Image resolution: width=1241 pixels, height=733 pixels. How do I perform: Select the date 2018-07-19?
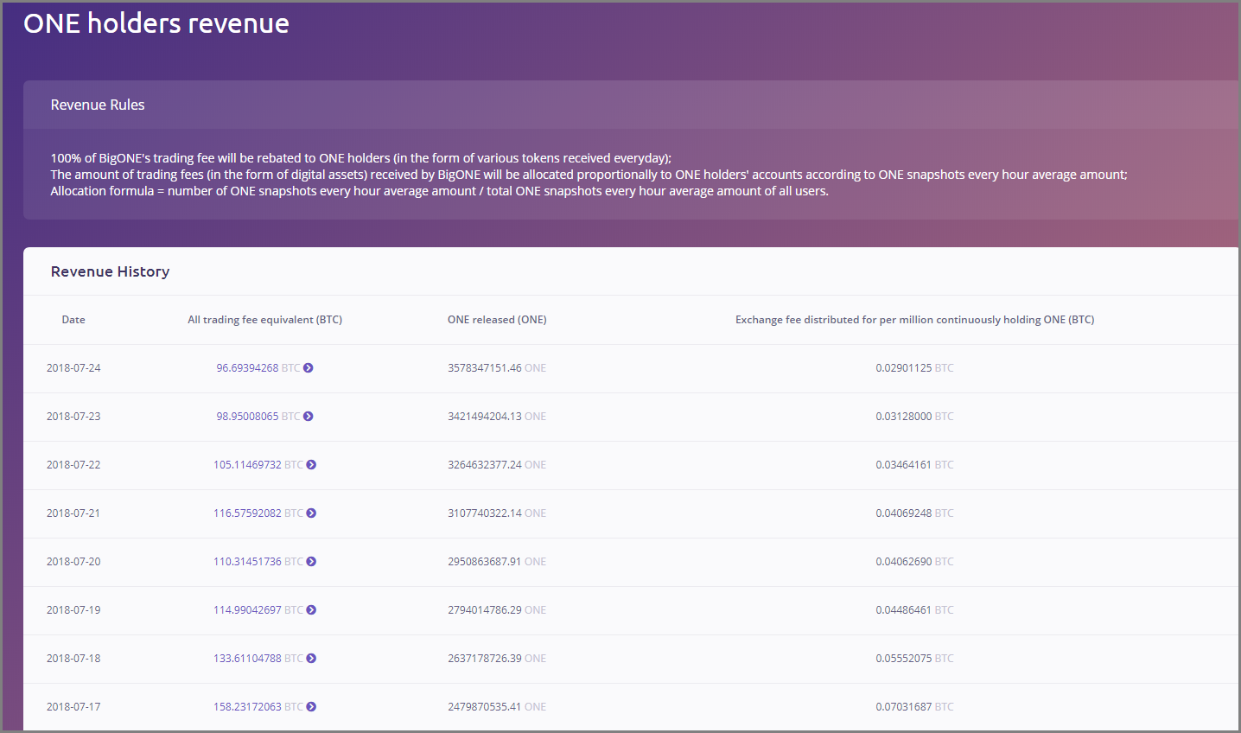73,610
